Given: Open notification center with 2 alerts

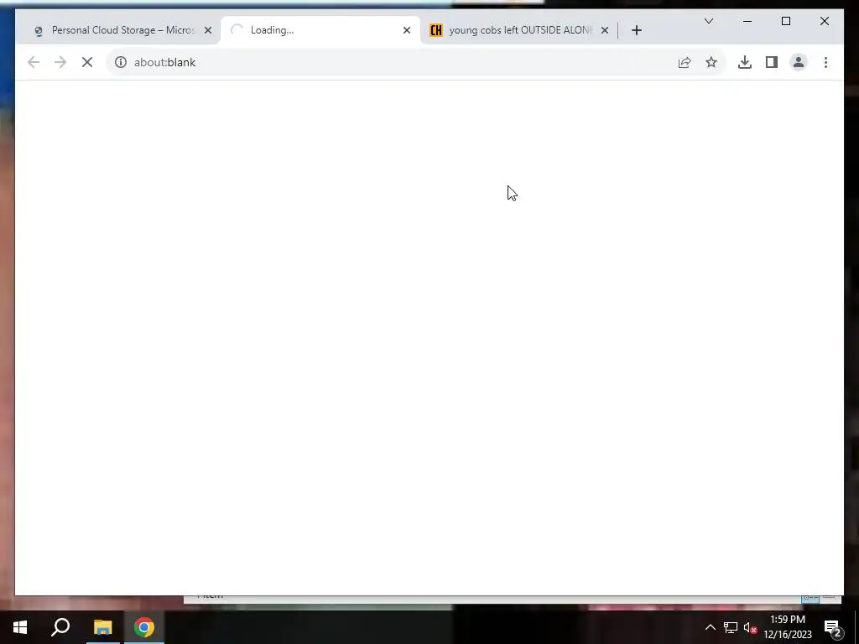Looking at the screenshot, I should click(x=833, y=628).
